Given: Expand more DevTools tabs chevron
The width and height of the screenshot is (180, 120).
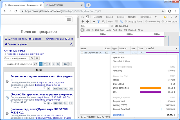Looking at the screenshot, I should click(155, 17).
